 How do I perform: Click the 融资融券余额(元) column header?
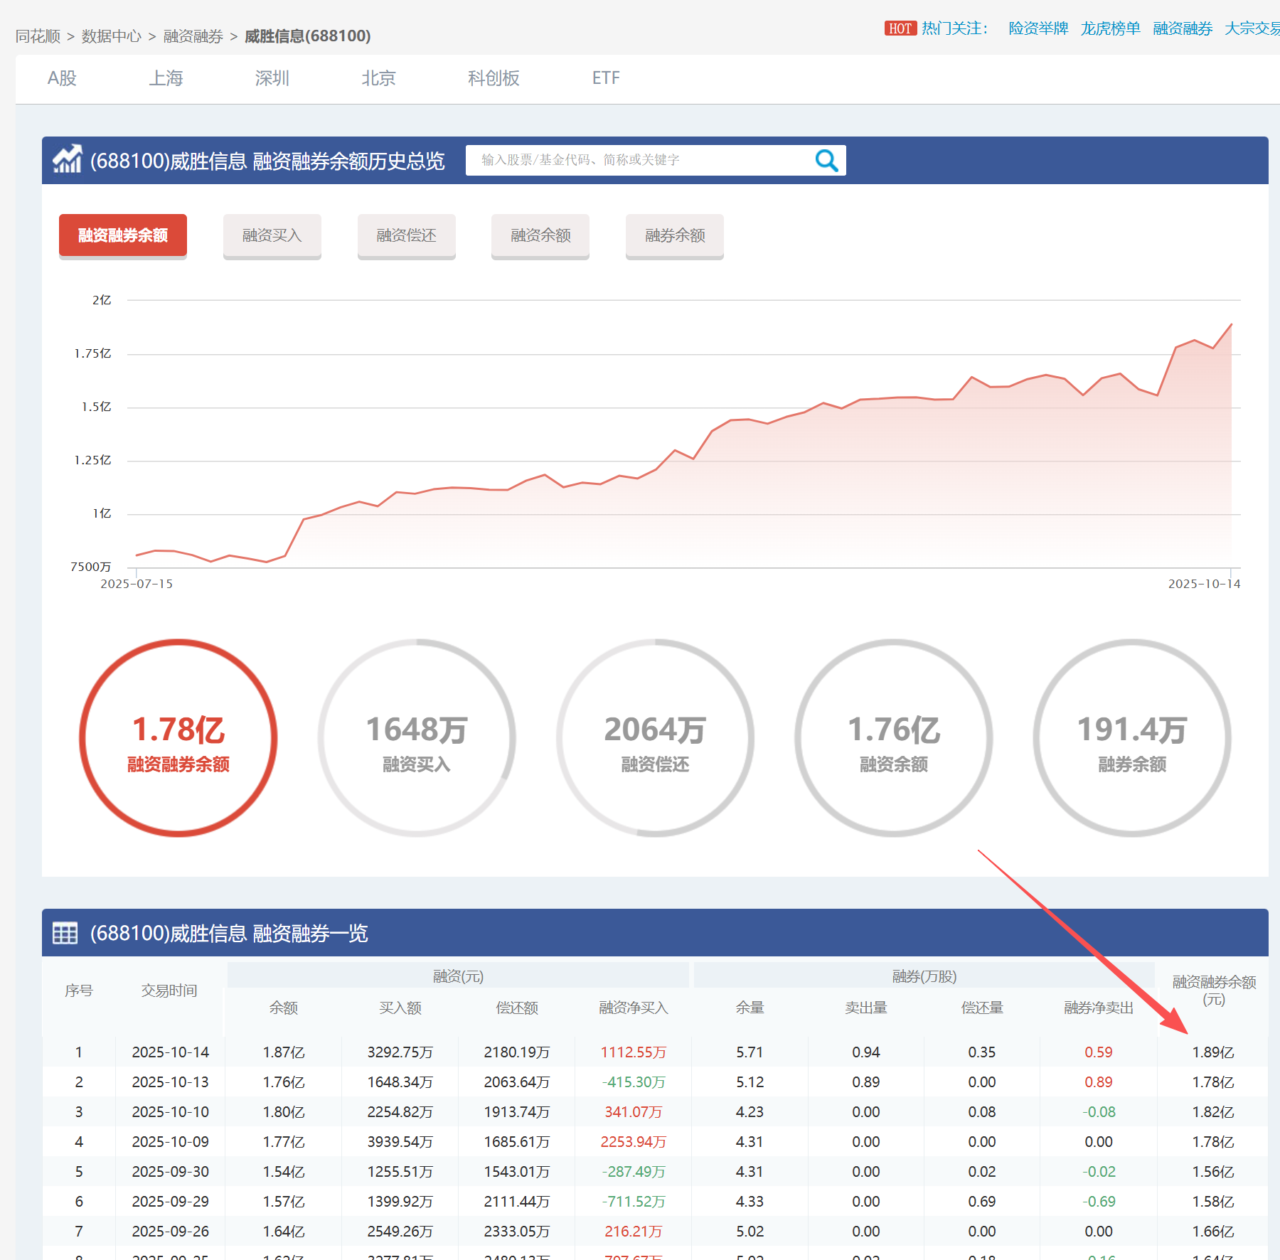[1214, 991]
